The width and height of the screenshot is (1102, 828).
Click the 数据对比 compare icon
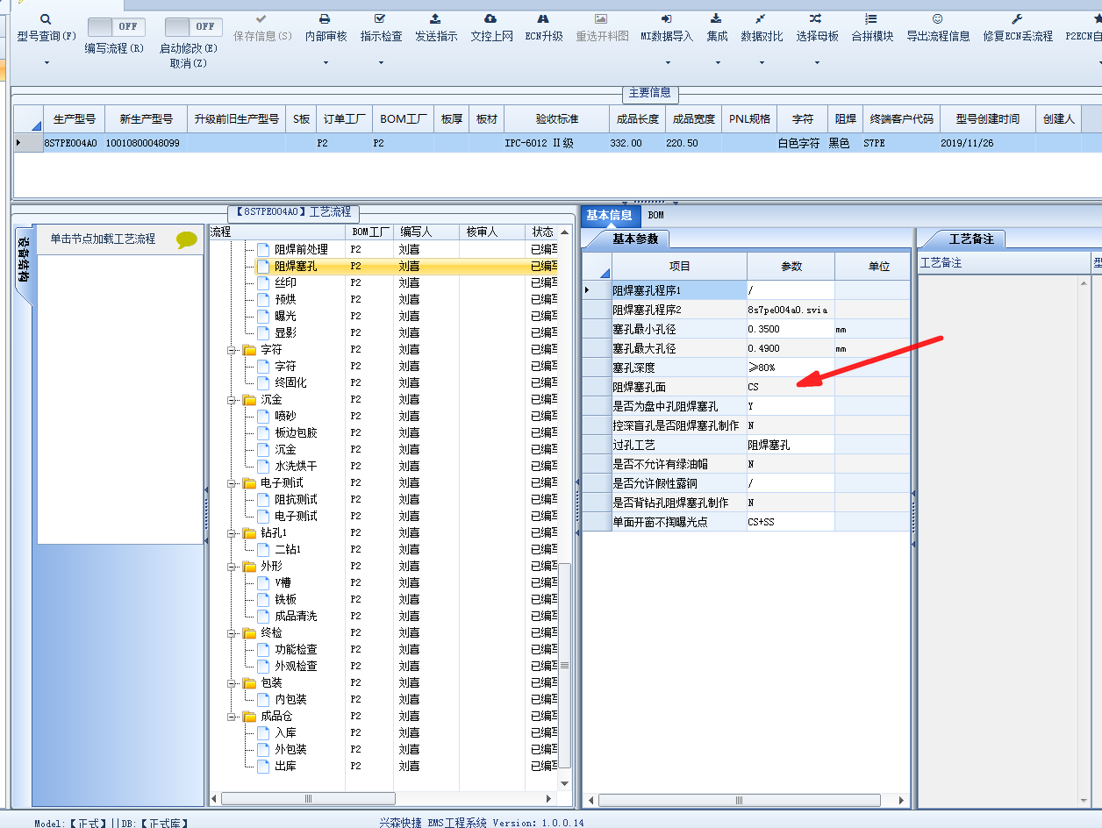761,18
